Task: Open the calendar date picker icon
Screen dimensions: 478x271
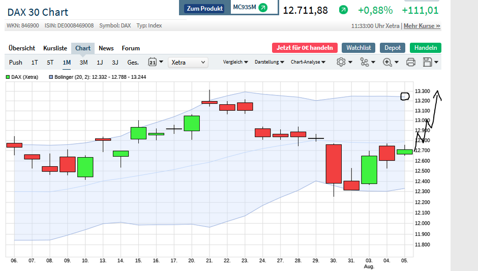Action: tap(153, 62)
